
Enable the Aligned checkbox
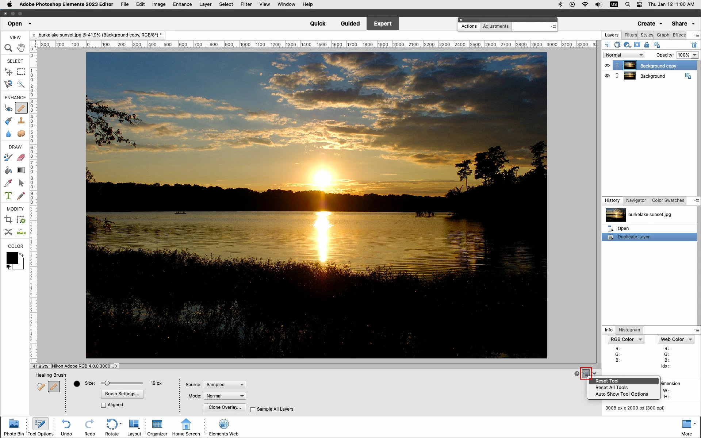104,405
